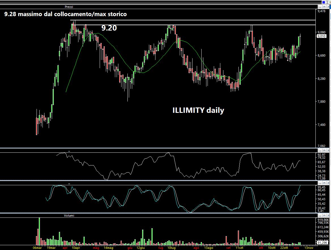Click the Prezzi panel title

(x=69, y=7)
